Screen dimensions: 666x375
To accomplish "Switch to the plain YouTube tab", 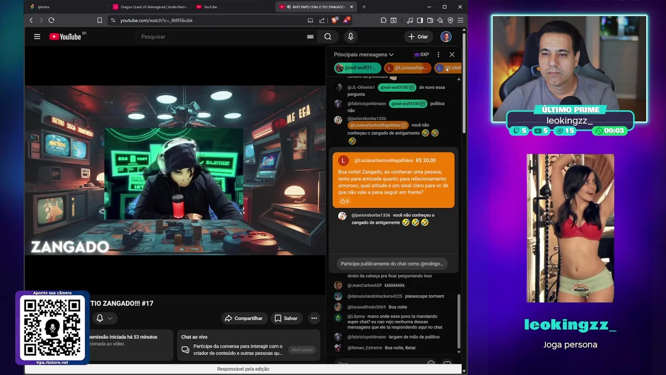I will pos(232,7).
